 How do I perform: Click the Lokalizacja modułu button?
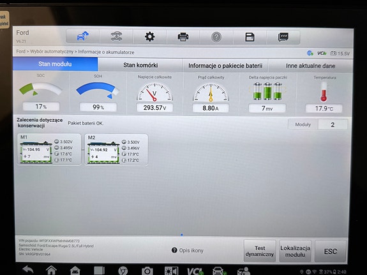(295, 251)
